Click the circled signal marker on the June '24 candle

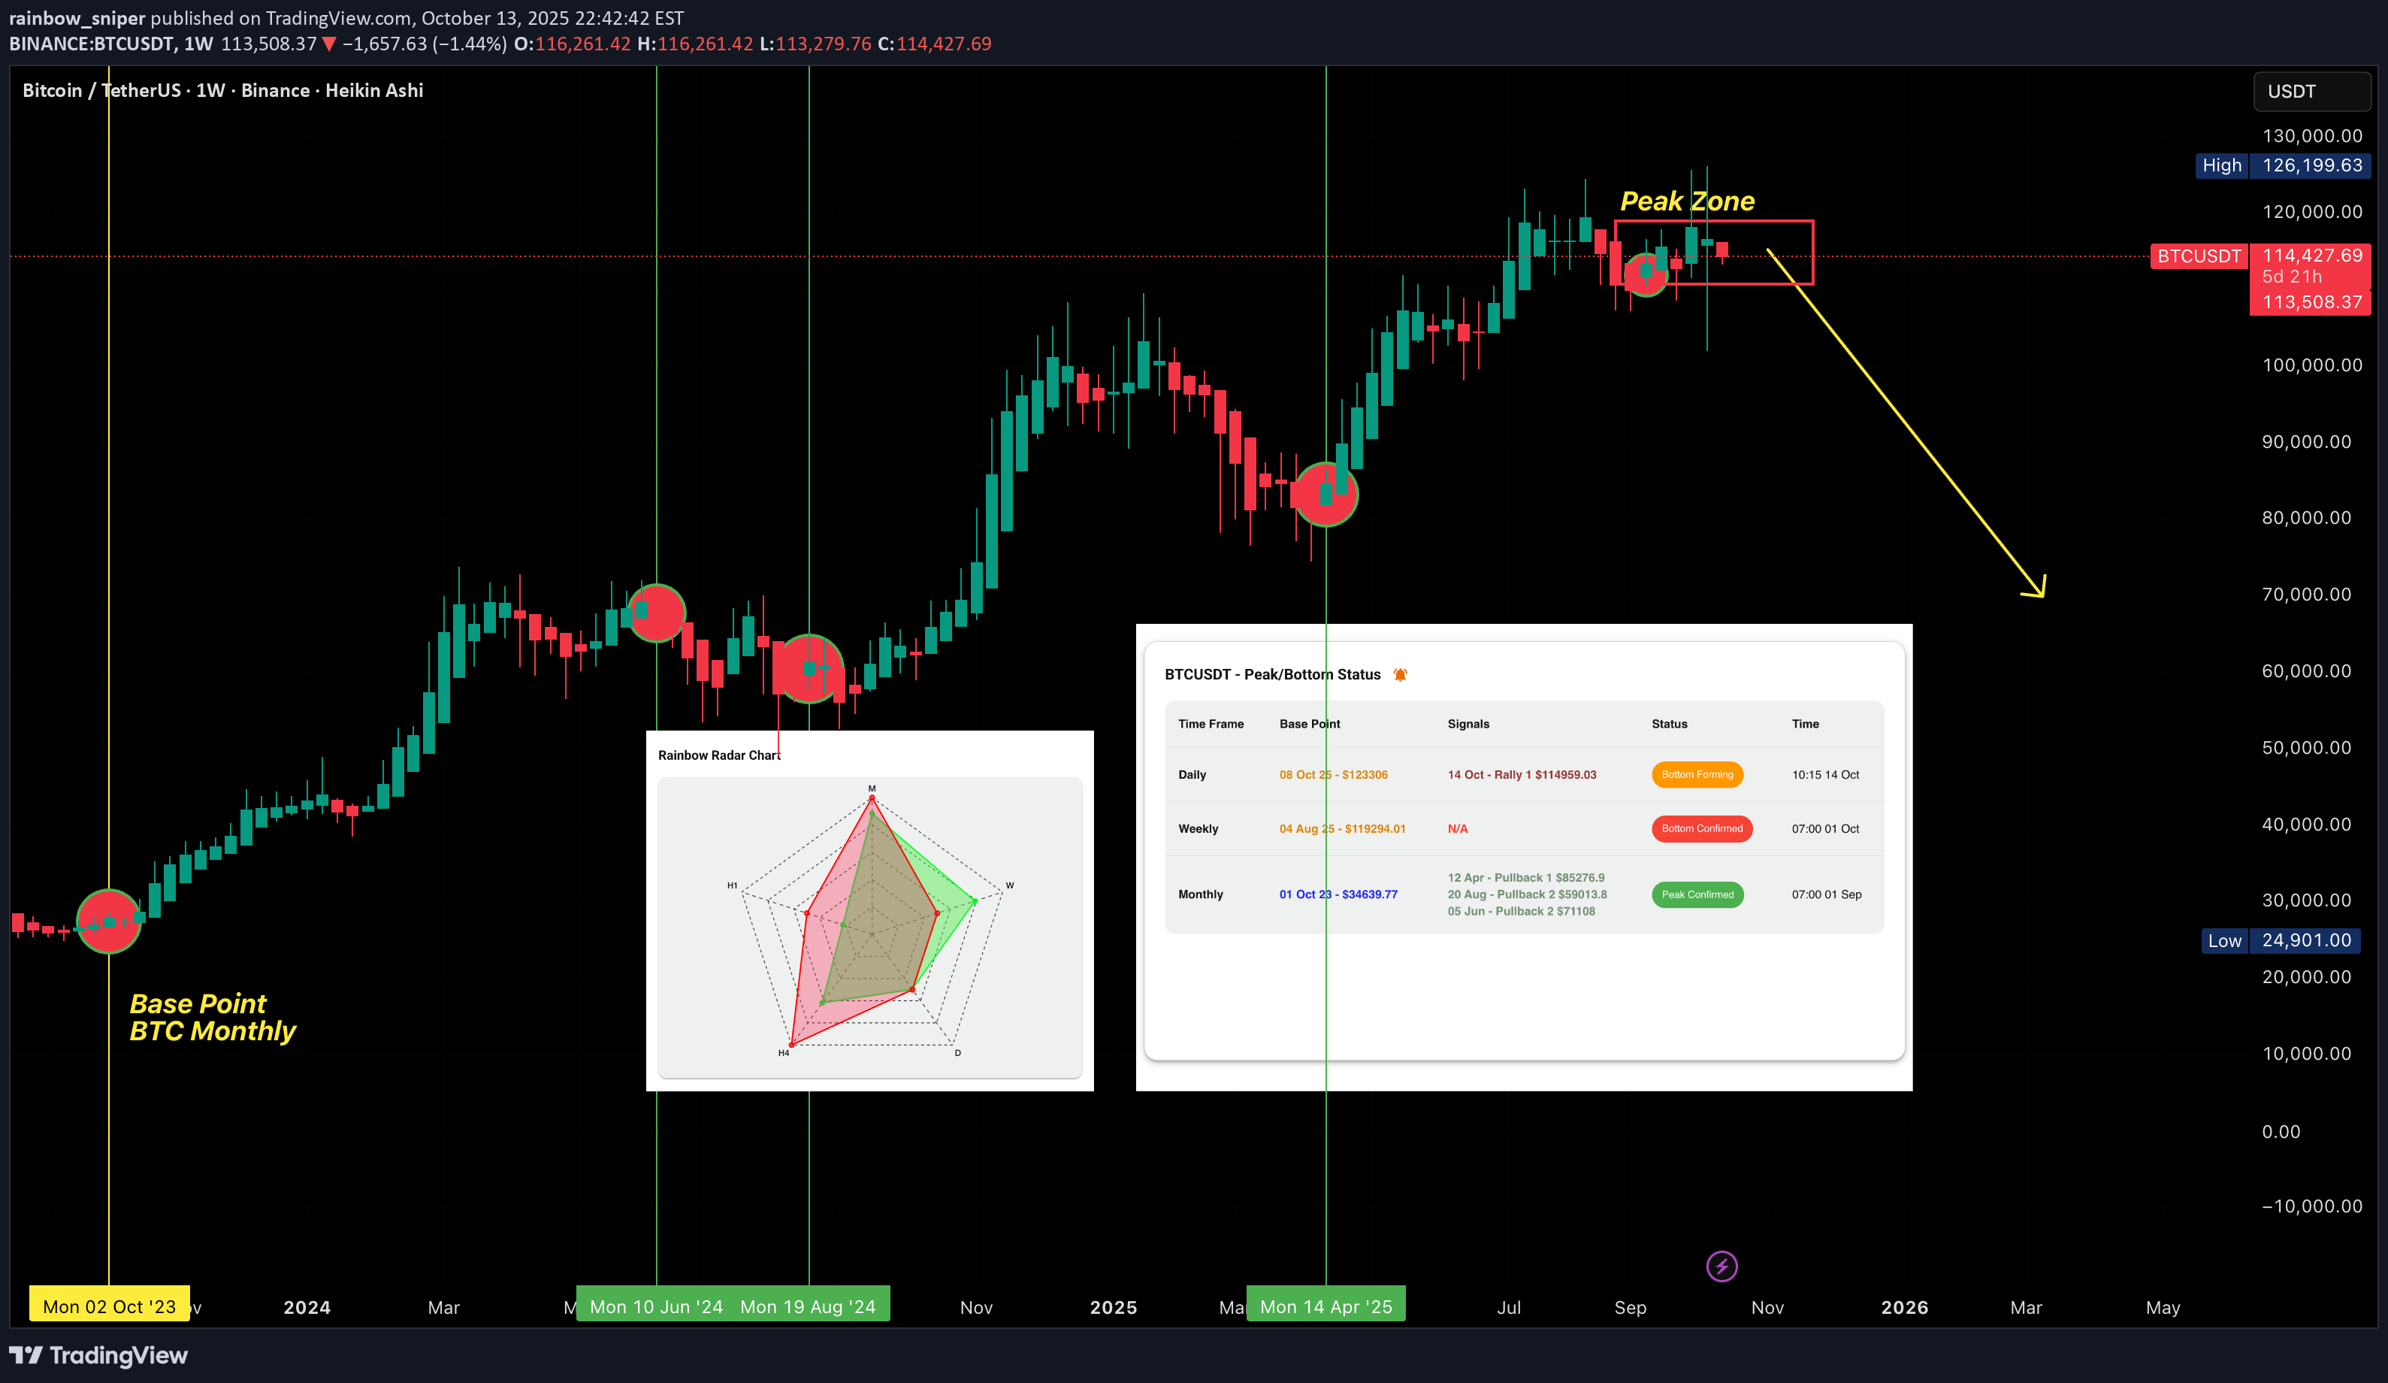pos(657,613)
